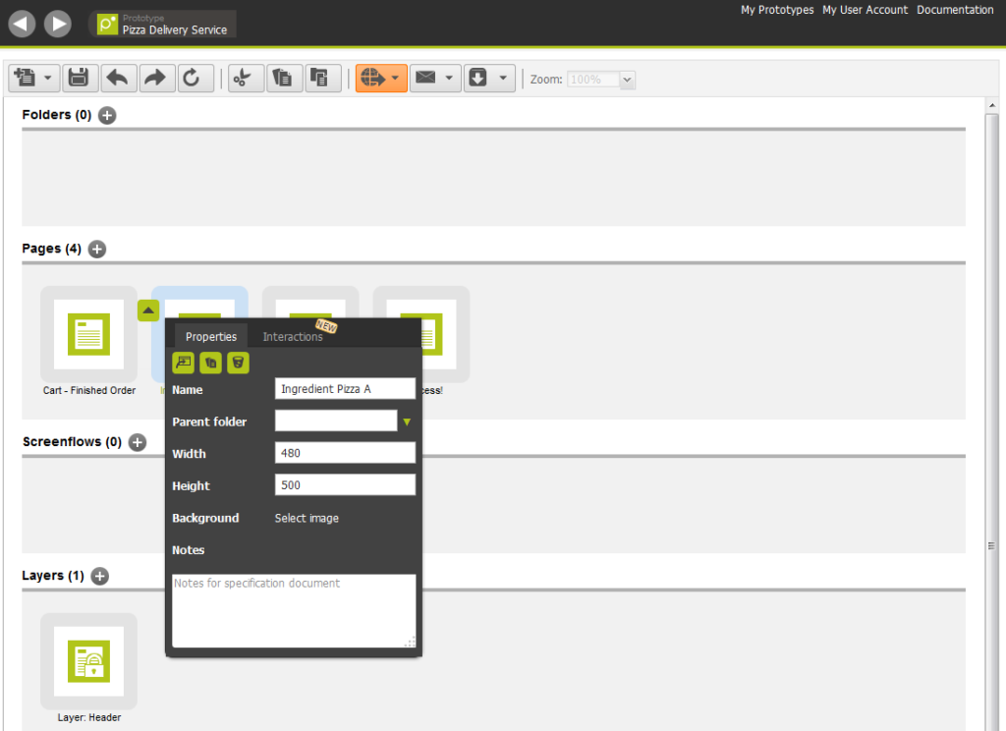
Task: Copy using the toolbar copy icon
Action: tap(284, 79)
